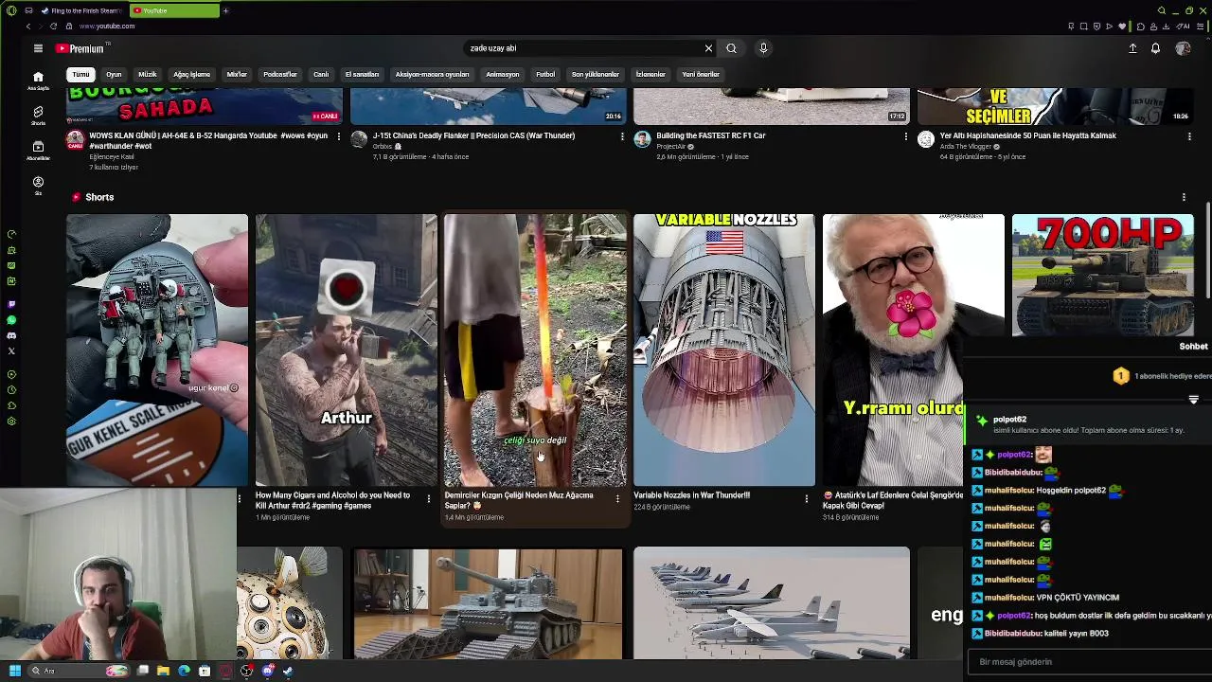Click the heart icon in browser toolbar

[1122, 27]
